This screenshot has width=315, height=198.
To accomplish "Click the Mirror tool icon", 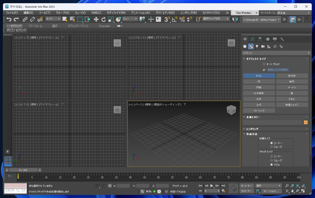I will tap(235, 19).
